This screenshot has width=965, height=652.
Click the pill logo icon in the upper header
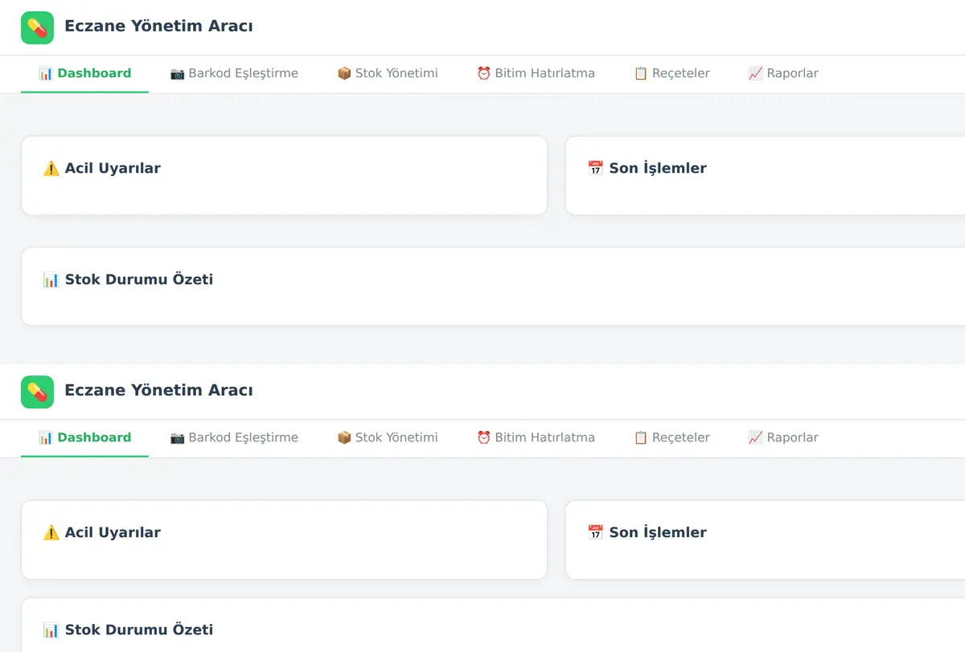pos(37,27)
